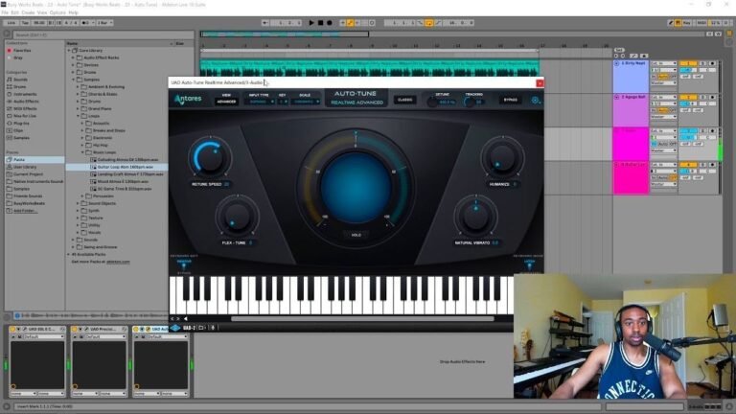Toggle the Hold button under the pitch display
736x414 pixels.
[356, 235]
